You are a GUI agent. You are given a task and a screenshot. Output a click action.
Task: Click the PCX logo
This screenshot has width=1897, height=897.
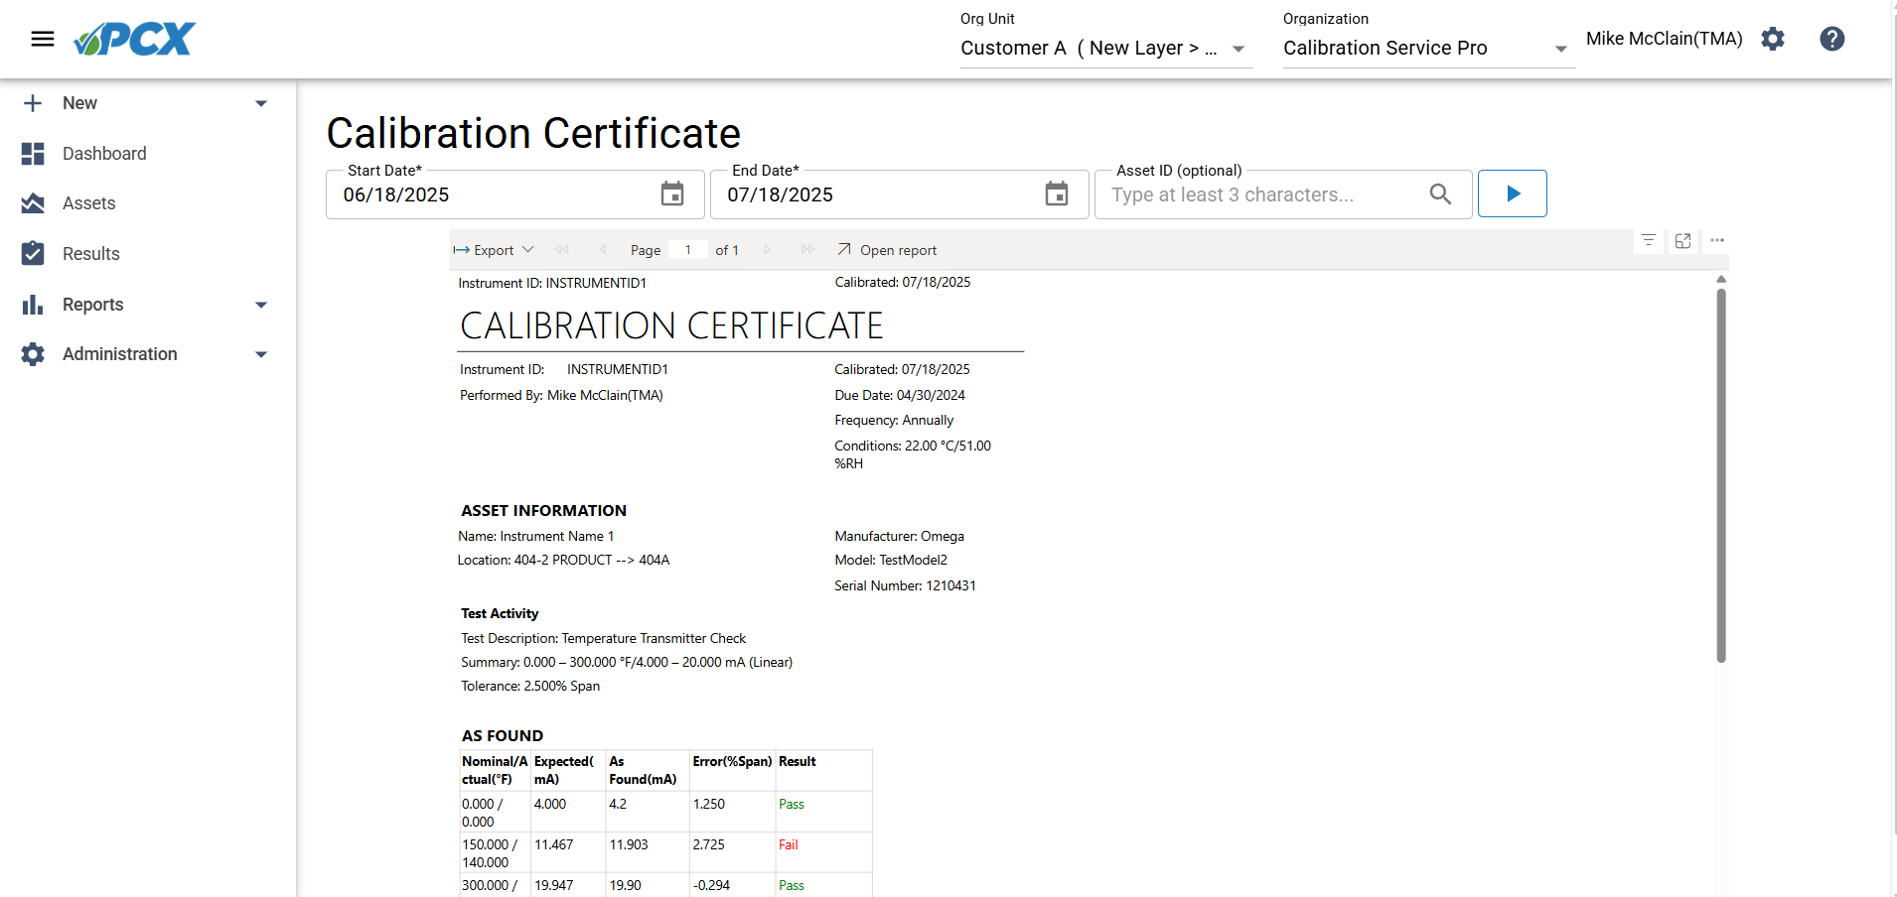[x=135, y=39]
